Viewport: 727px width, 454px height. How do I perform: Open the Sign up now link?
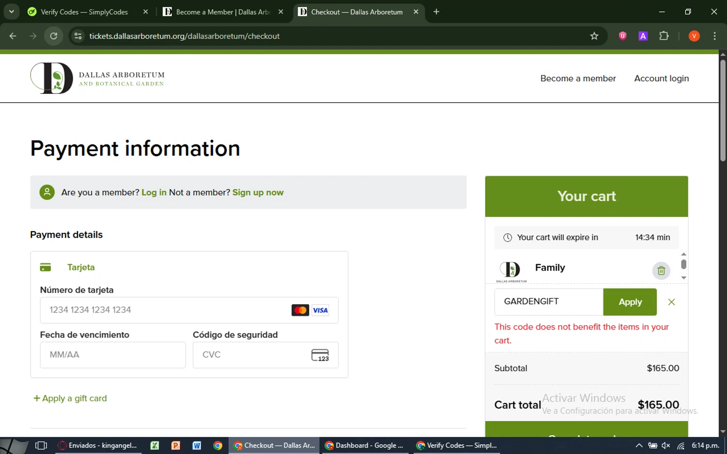pos(258,192)
